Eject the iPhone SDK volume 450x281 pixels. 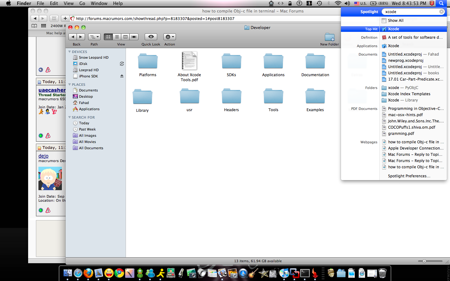click(x=122, y=76)
